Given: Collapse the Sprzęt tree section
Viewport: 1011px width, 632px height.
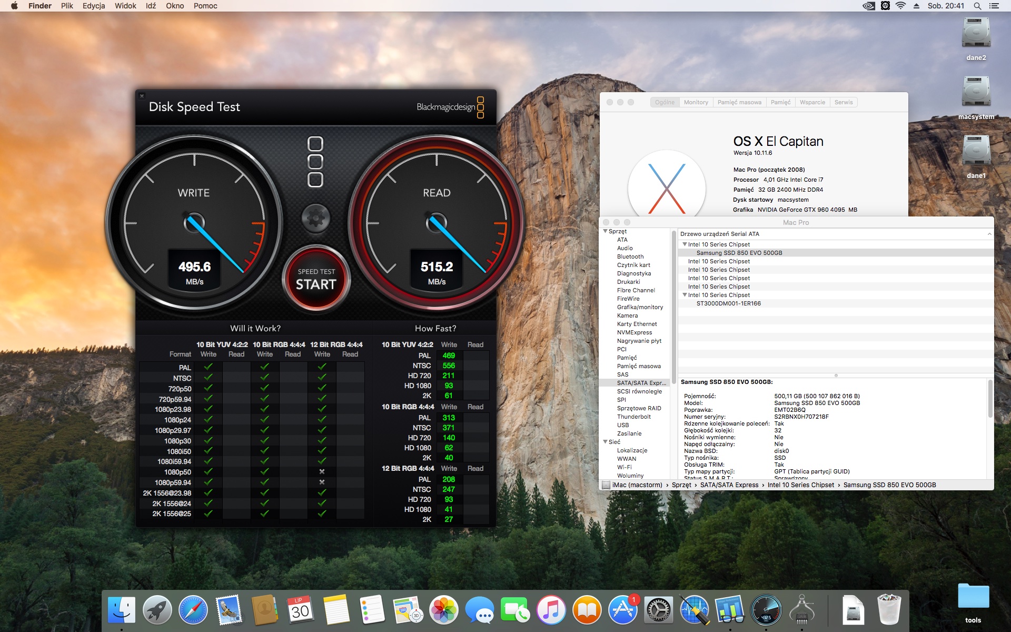Looking at the screenshot, I should (606, 231).
